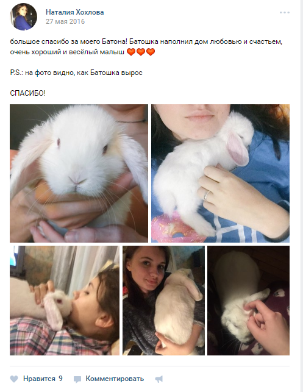Open Наталия Хохлова profile link

75,12
